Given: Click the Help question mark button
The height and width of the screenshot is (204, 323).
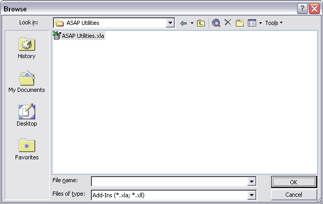Looking at the screenshot, I should pos(302,9).
